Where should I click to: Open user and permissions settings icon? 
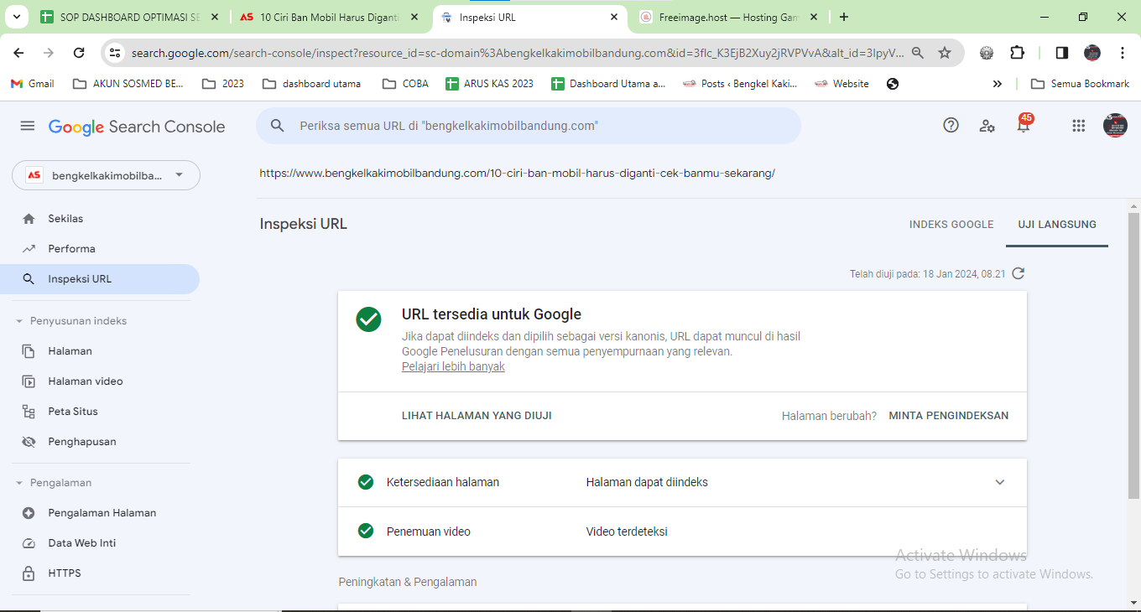coord(987,126)
